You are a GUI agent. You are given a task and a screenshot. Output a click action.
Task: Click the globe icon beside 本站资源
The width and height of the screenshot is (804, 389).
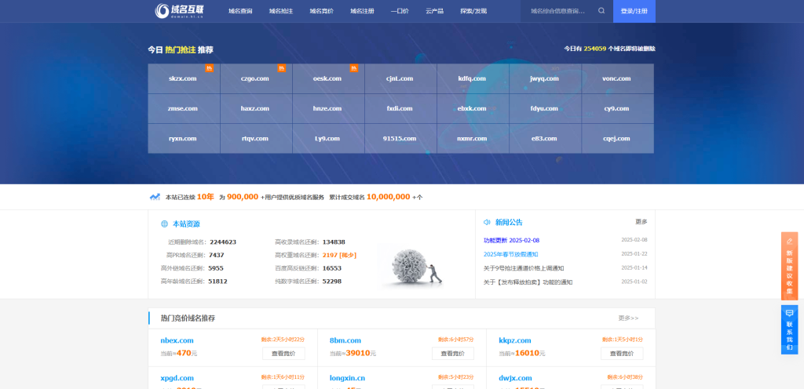165,224
